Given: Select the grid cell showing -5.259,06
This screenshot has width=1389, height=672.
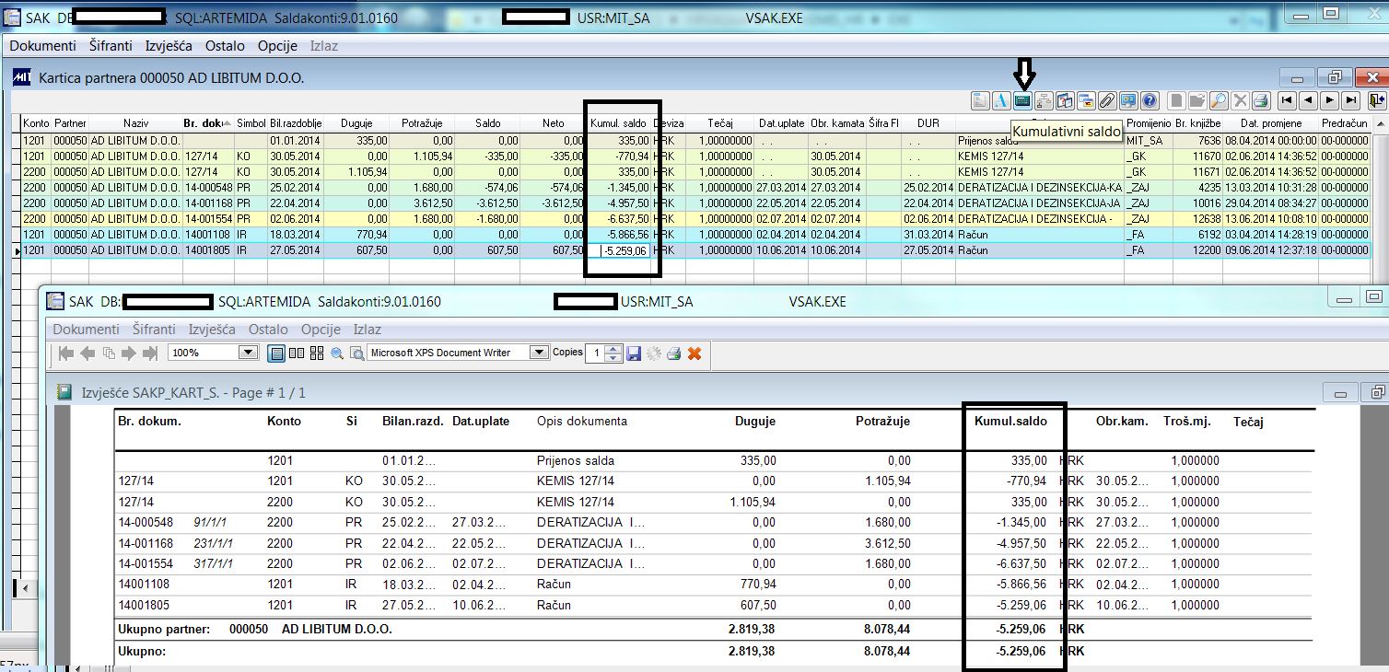Looking at the screenshot, I should (624, 250).
